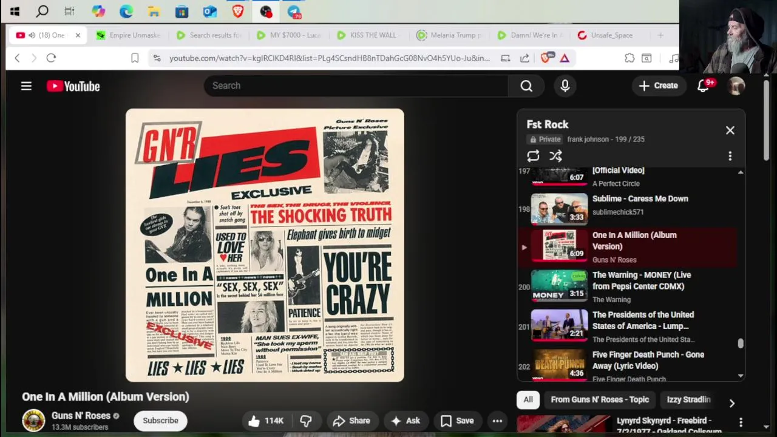Screen dimensions: 777x437
Task: Open Microsoft Edge from the taskbar
Action: 126,11
